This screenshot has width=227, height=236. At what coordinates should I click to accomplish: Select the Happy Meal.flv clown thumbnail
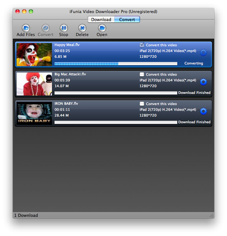point(34,55)
